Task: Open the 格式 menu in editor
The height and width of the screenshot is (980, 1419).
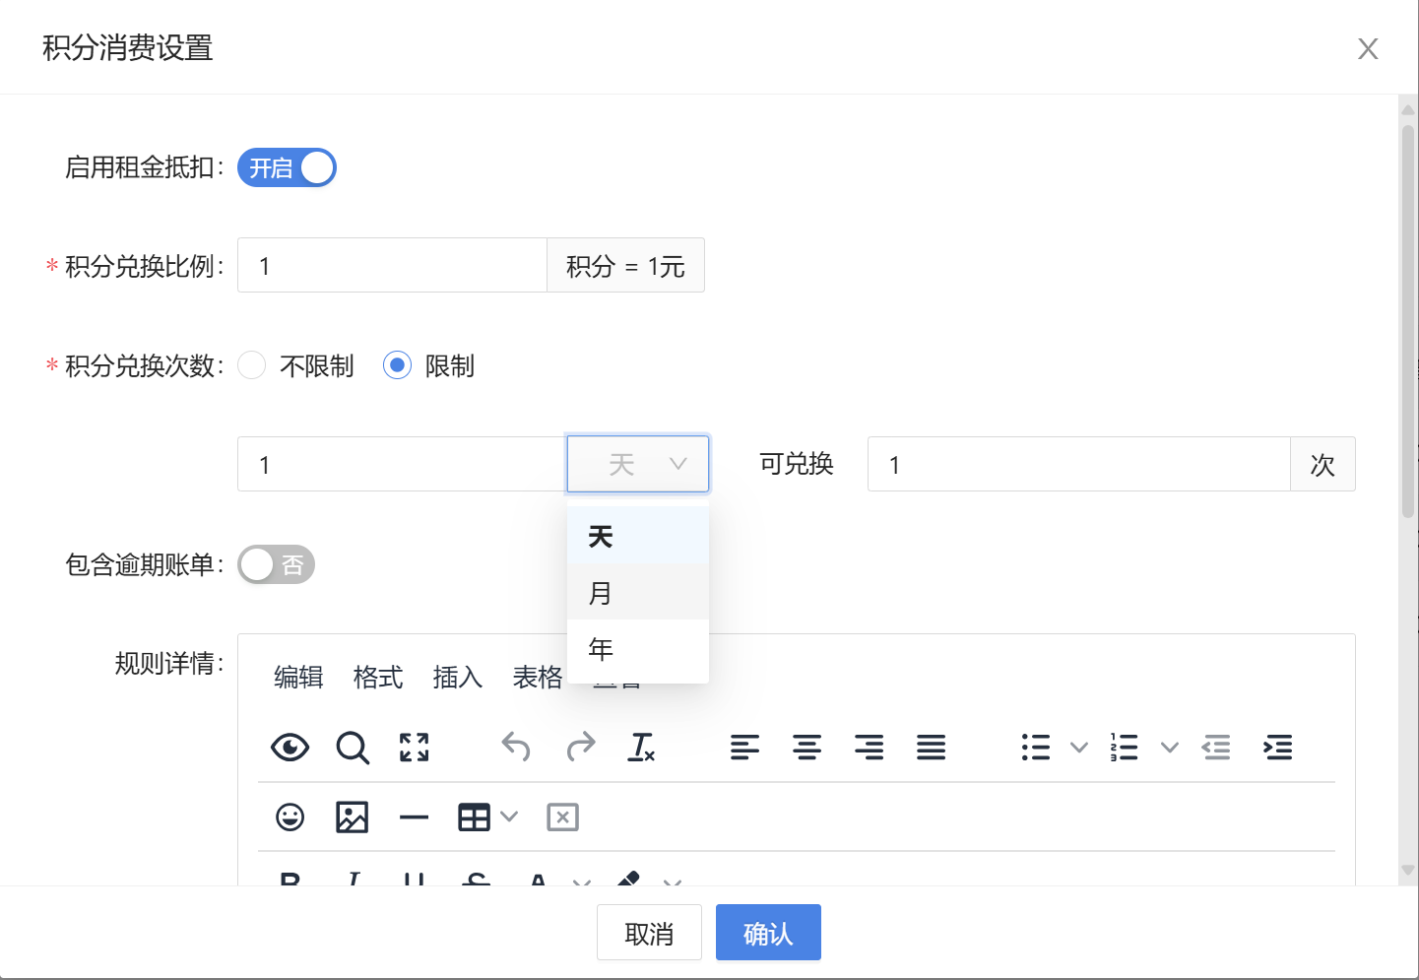Action: pyautogui.click(x=378, y=678)
